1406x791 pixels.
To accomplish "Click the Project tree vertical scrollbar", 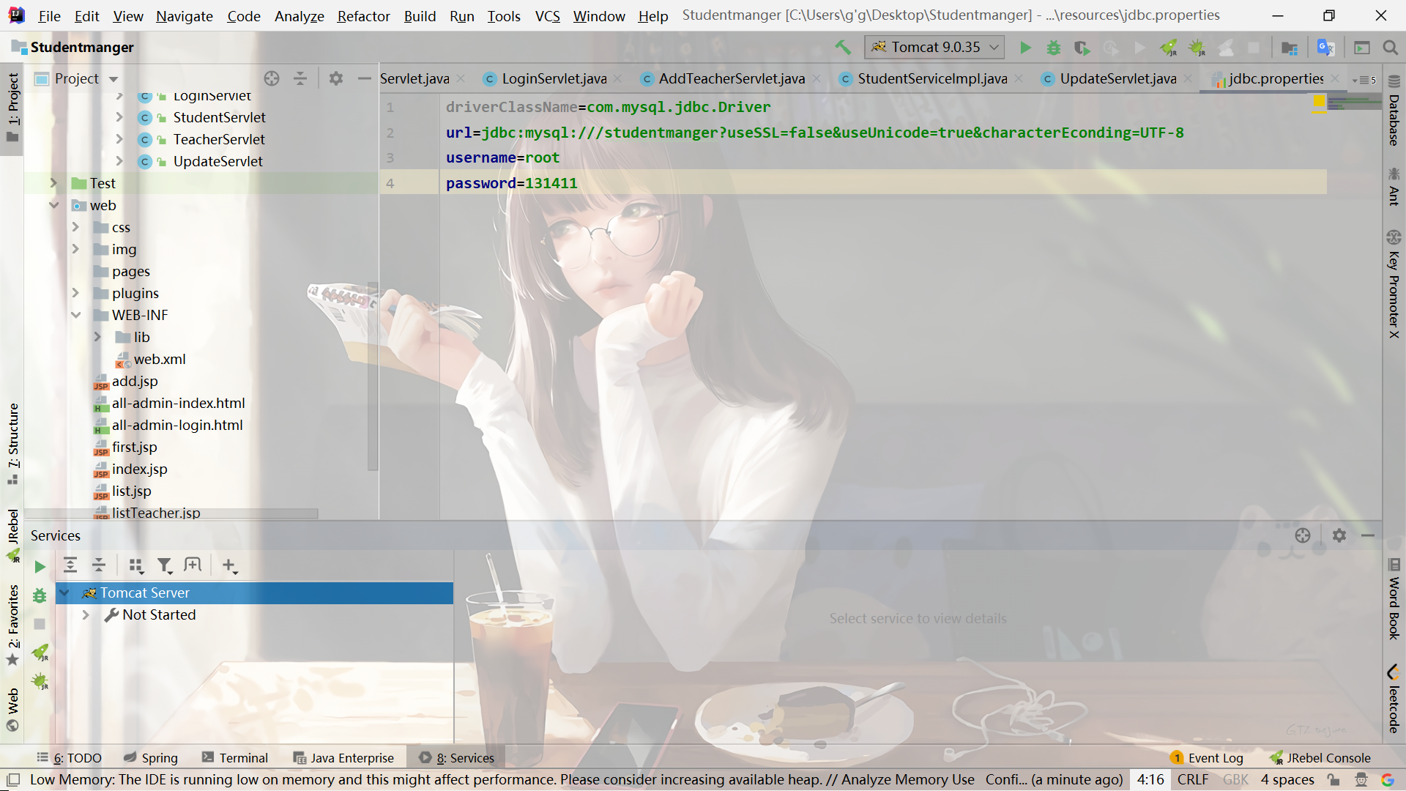I will (373, 376).
